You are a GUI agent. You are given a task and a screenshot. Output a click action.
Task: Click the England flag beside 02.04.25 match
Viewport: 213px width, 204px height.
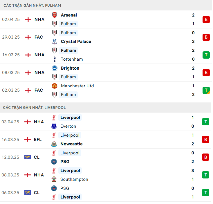pyautogui.click(x=28, y=19)
